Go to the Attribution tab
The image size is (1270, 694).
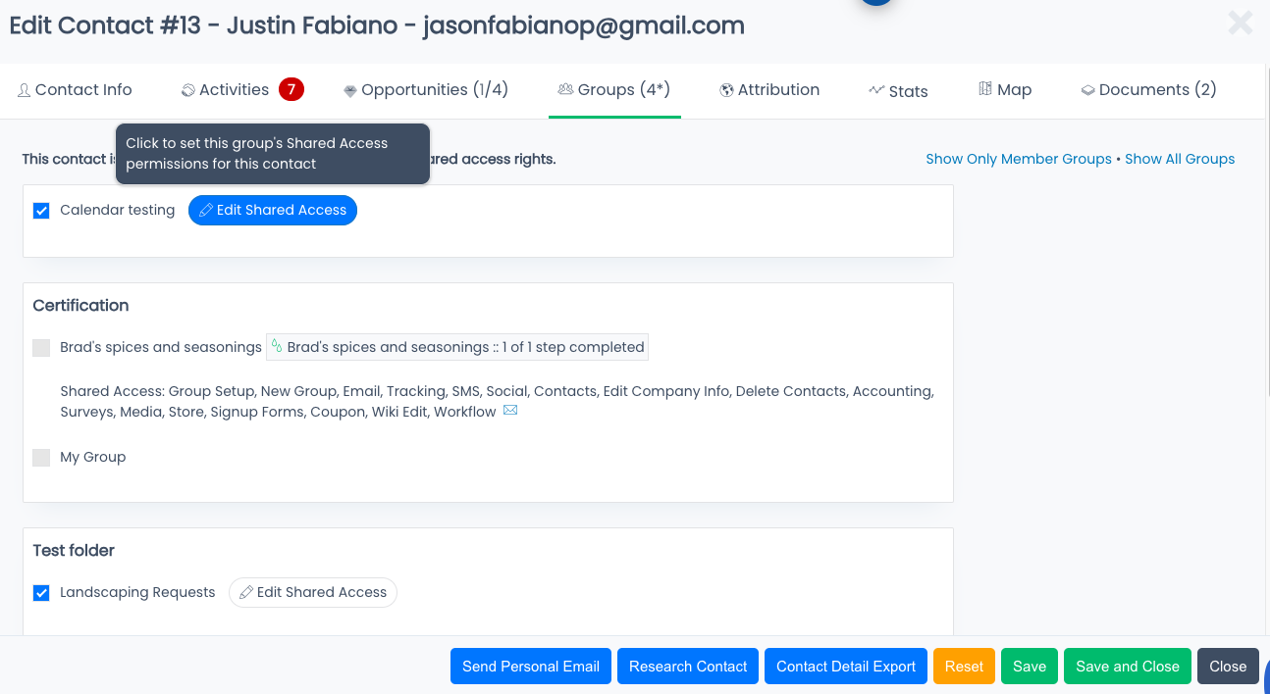[x=769, y=90]
